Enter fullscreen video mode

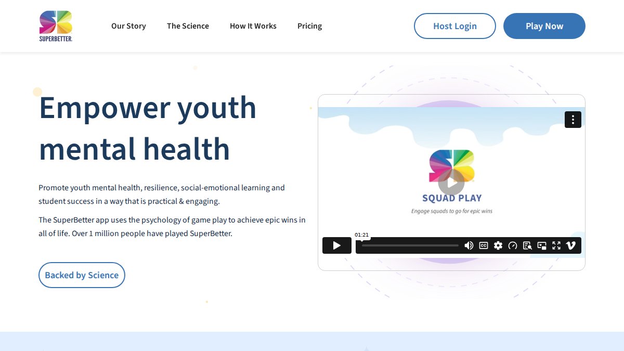click(x=556, y=245)
